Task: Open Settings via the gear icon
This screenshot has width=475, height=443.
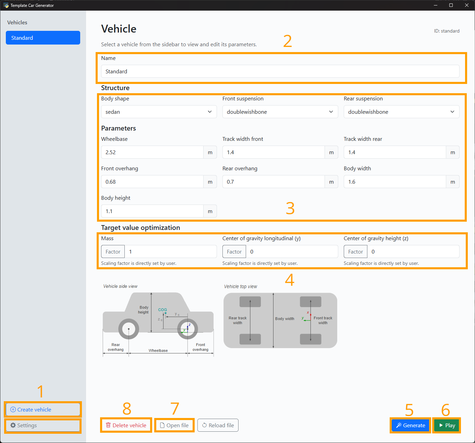Action: (x=13, y=425)
